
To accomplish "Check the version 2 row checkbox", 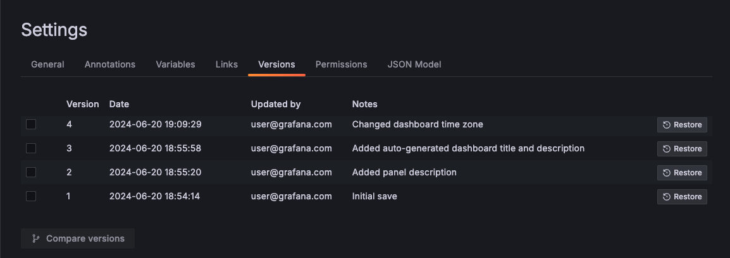I will coord(31,172).
